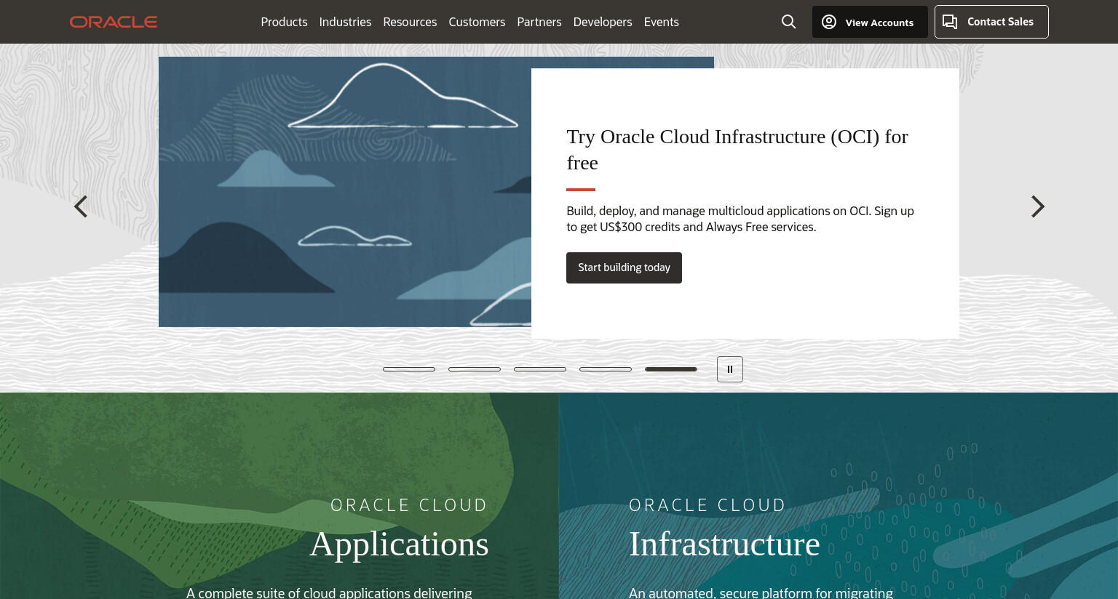1118x599 pixels.
Task: Click Try Oracle Cloud Infrastructure for free title
Action: pyautogui.click(x=737, y=150)
